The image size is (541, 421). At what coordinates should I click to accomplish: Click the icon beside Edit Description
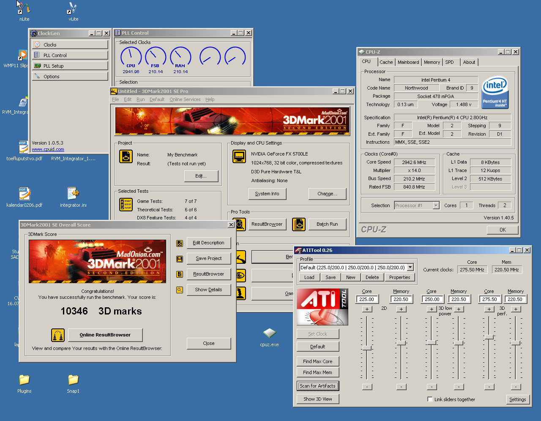pyautogui.click(x=180, y=243)
